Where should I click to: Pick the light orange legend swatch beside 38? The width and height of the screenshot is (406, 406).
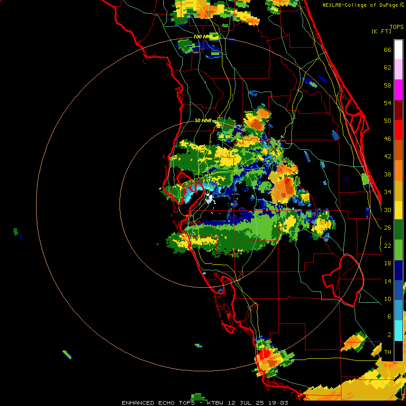398,171
